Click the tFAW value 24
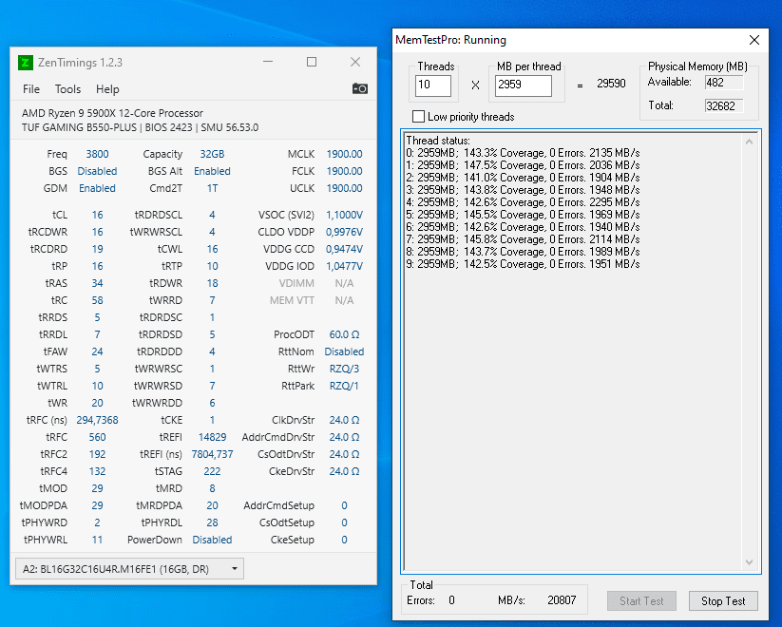782x627 pixels. click(x=97, y=351)
